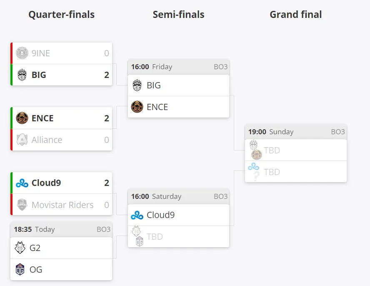Screen dimensions: 370x286
Task: Click the Movistar Riders team name
Action: click(x=62, y=205)
